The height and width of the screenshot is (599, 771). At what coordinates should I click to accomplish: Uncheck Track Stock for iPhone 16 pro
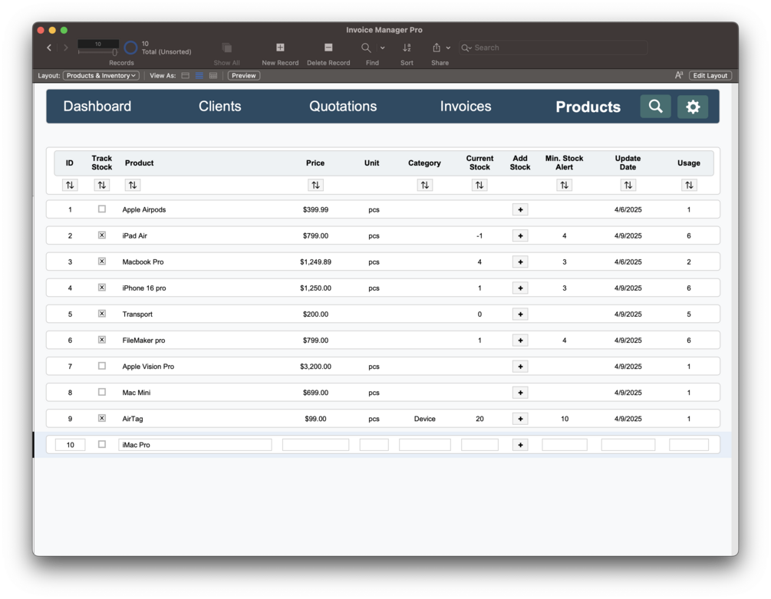coord(102,287)
